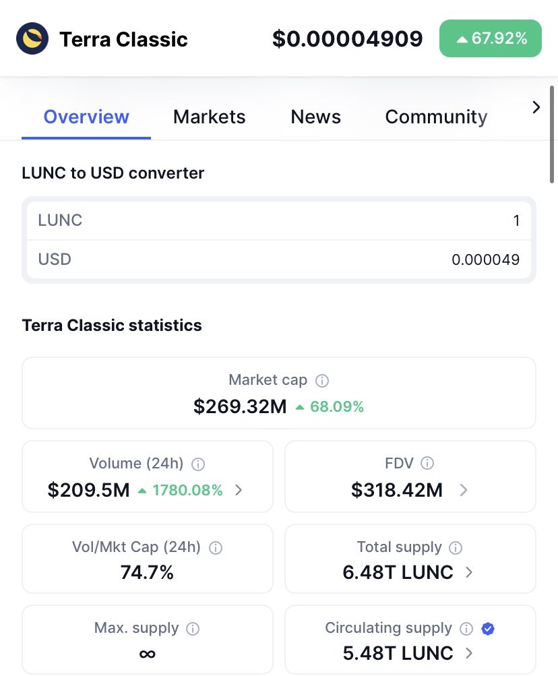Show more tabs with right chevron
The width and height of the screenshot is (558, 676).
pos(536,107)
